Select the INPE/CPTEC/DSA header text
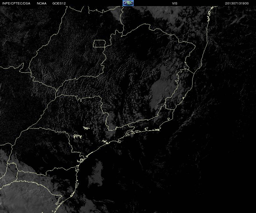 tap(16, 3)
